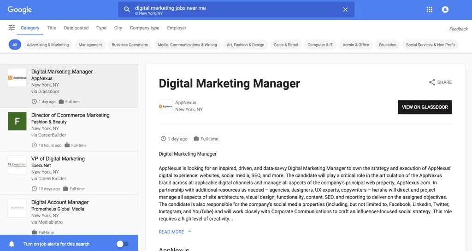Filter by Computer & IT
The width and height of the screenshot is (472, 251).
[x=320, y=45]
